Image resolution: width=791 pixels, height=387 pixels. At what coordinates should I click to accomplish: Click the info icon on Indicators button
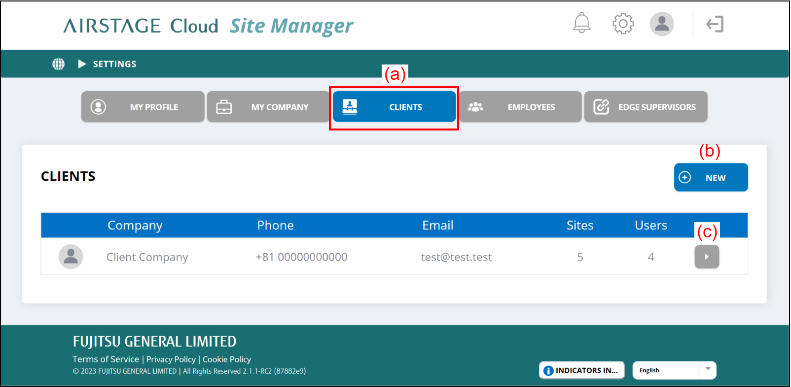point(548,371)
